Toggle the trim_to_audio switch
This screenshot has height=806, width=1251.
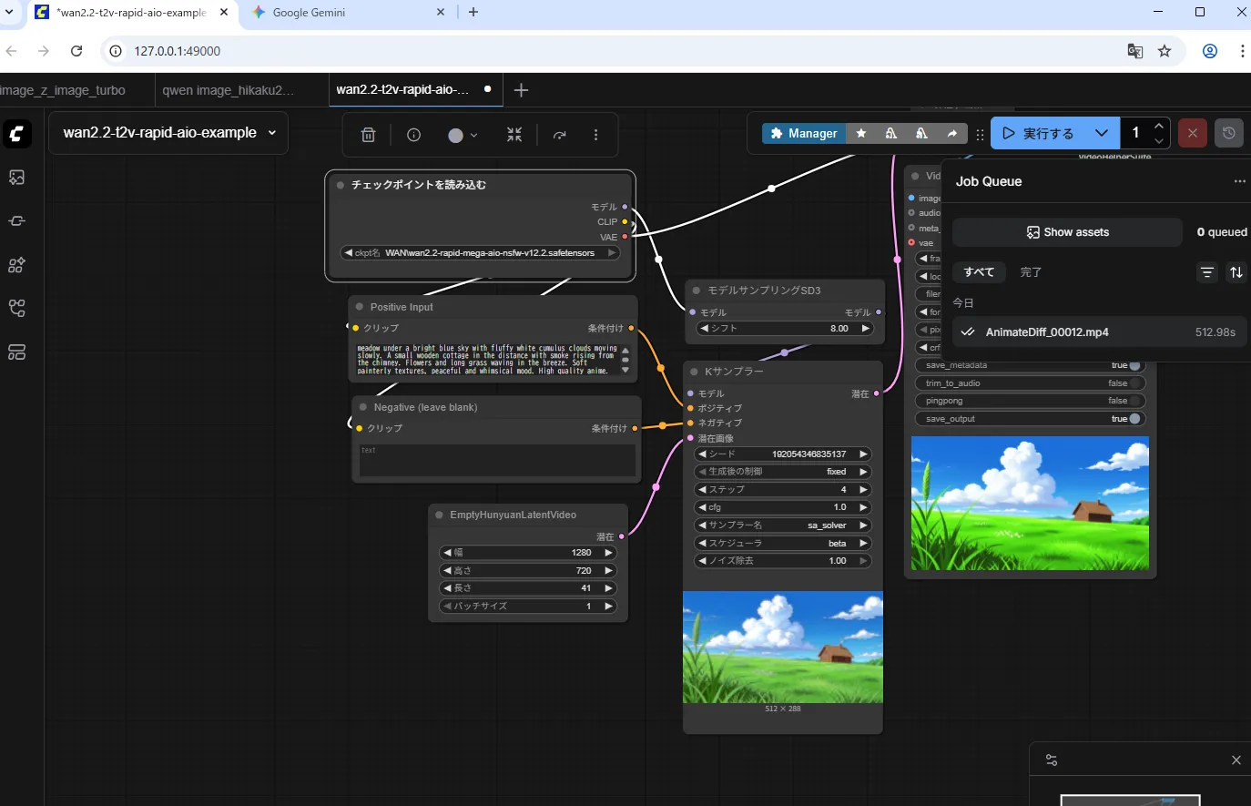tap(1134, 383)
